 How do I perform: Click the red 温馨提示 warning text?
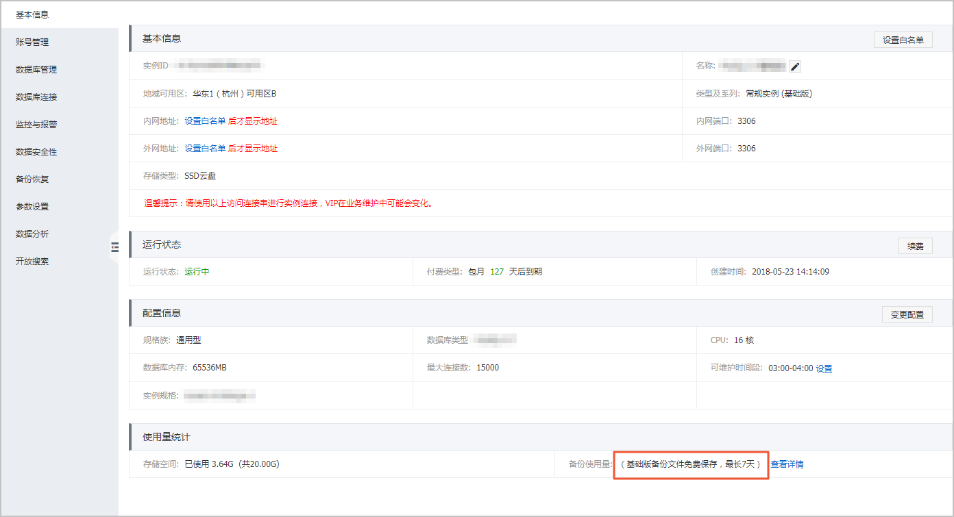click(x=288, y=203)
